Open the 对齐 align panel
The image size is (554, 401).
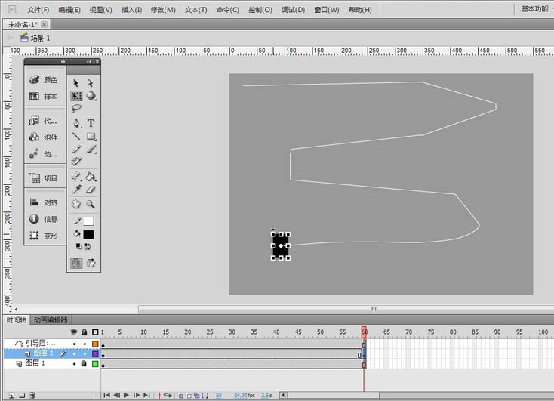tap(44, 202)
